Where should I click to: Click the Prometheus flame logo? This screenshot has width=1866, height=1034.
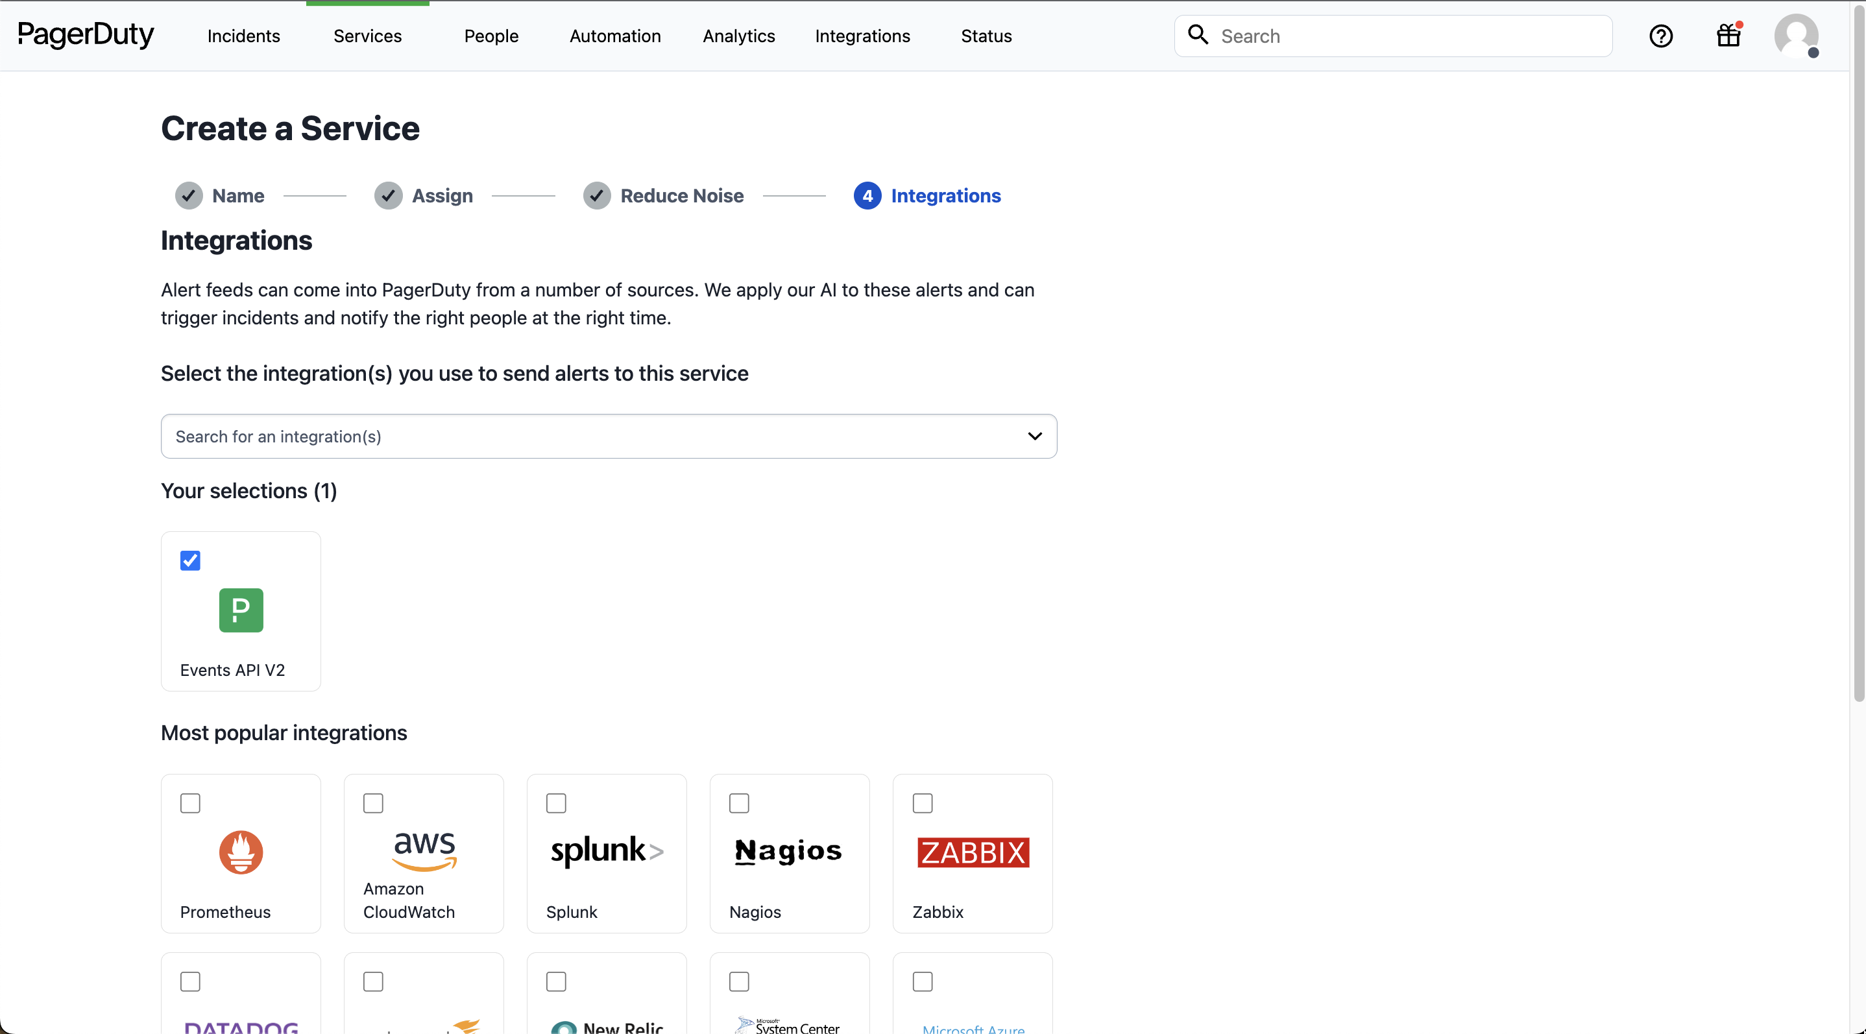tap(241, 852)
